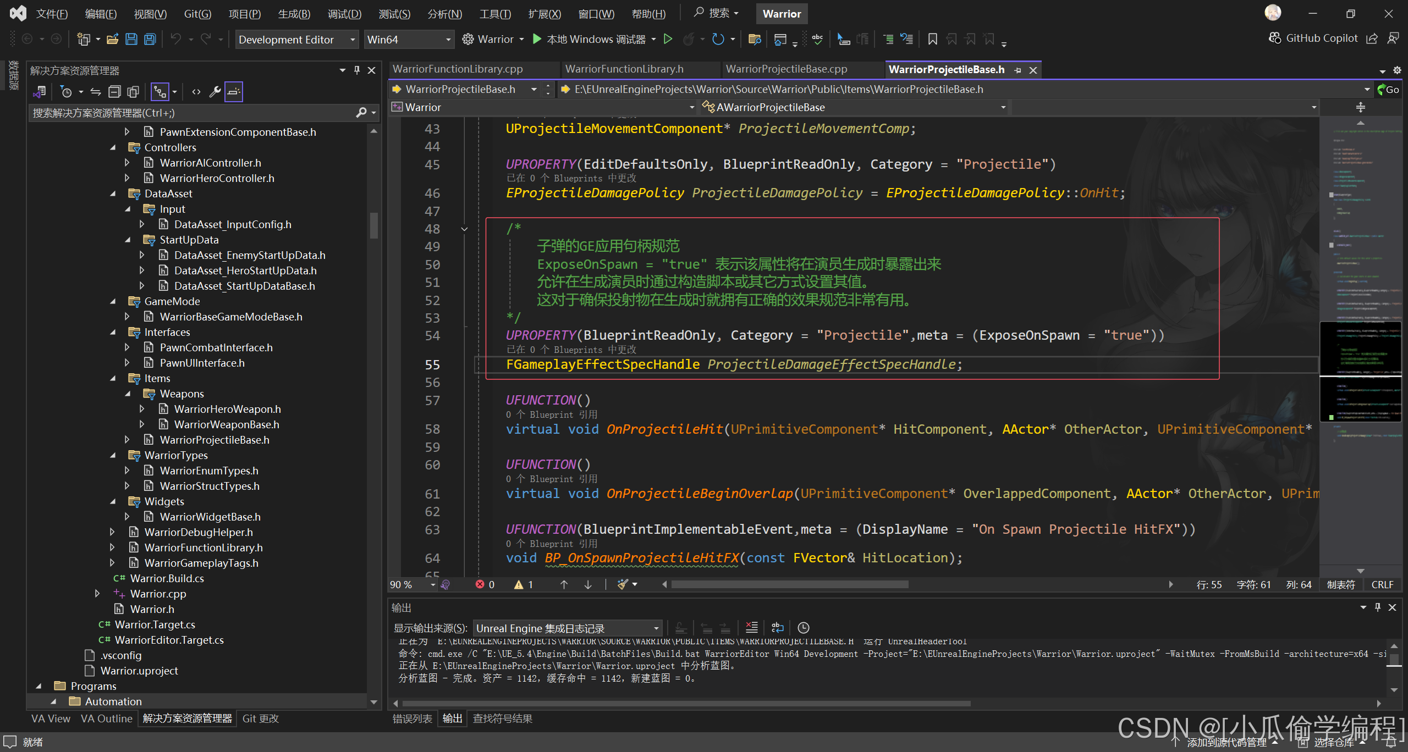Open the output source dropdown list

point(568,628)
